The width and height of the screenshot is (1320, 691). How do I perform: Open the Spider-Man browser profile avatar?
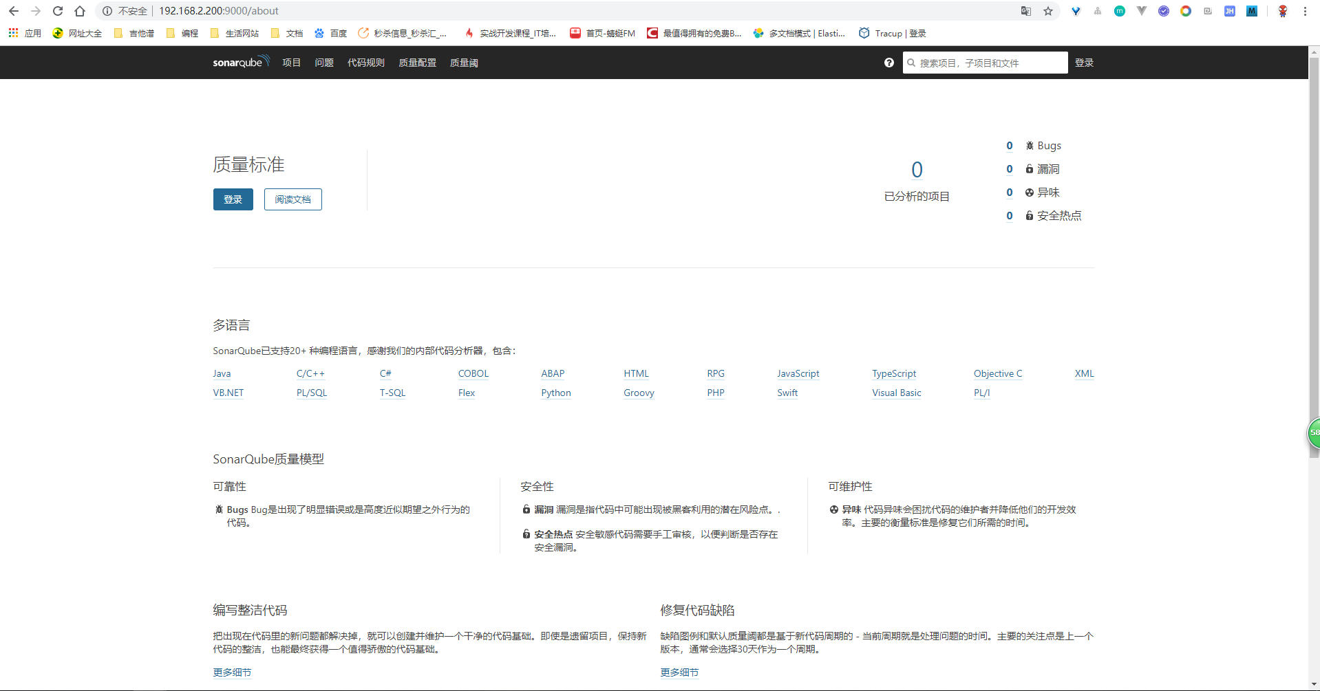coord(1282,11)
